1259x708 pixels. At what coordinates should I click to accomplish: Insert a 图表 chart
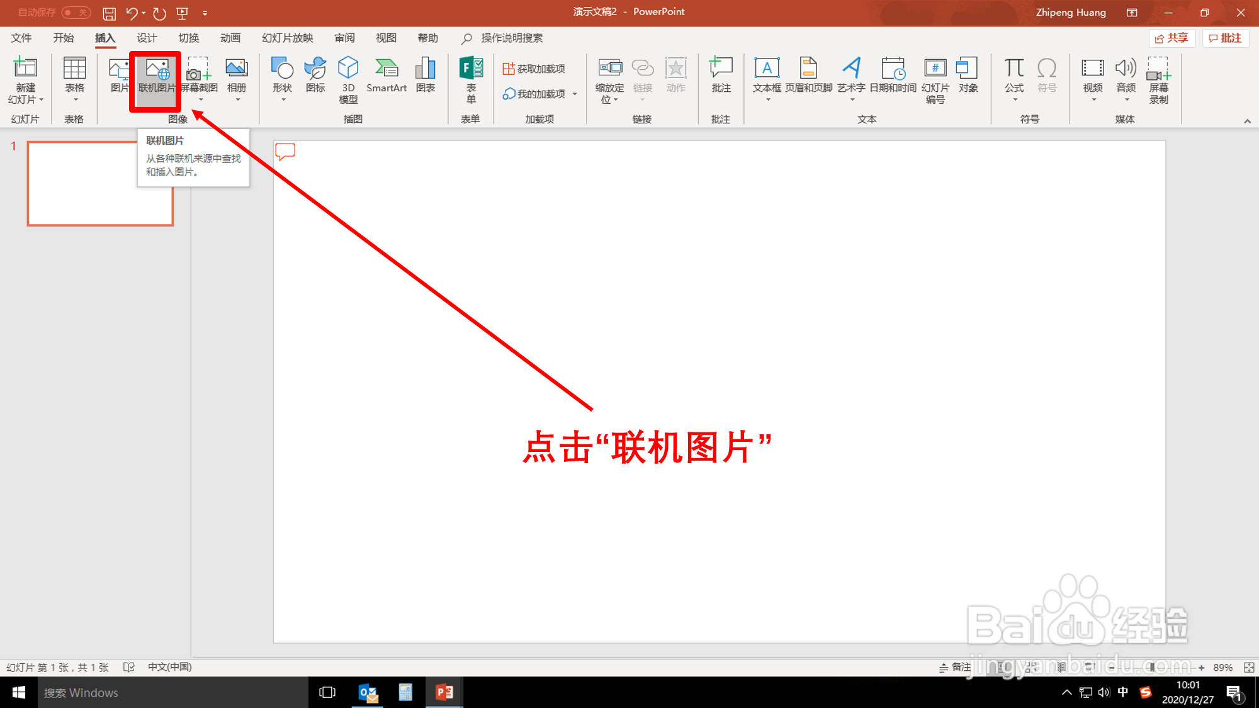coord(426,76)
